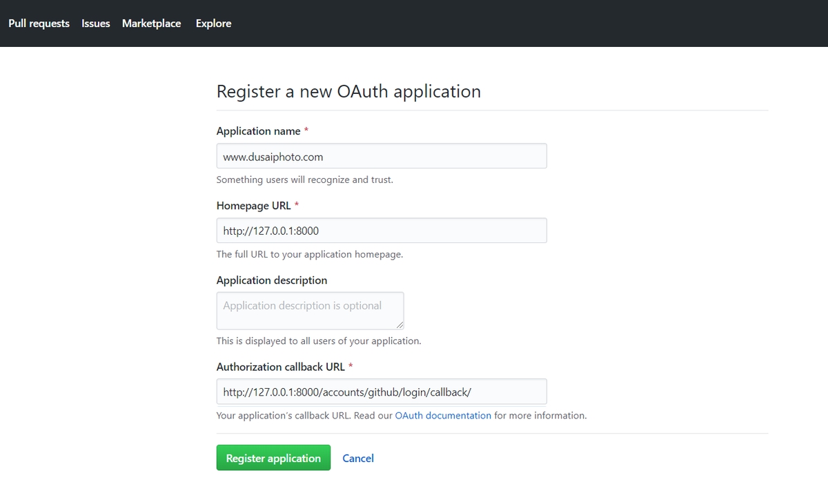Click the "Authorization callback URL" field label
The width and height of the screenshot is (828, 500).
pyautogui.click(x=281, y=367)
